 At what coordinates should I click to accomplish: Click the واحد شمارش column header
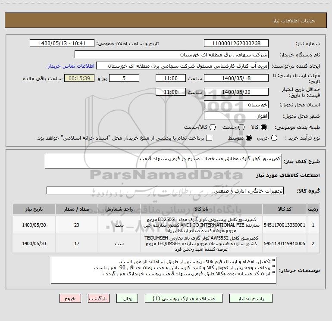119,209
